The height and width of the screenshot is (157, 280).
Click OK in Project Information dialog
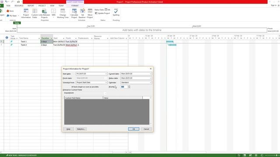pyautogui.click(x=133, y=129)
